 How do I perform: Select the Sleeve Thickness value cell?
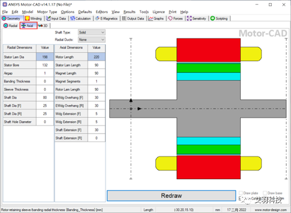tap(45, 90)
